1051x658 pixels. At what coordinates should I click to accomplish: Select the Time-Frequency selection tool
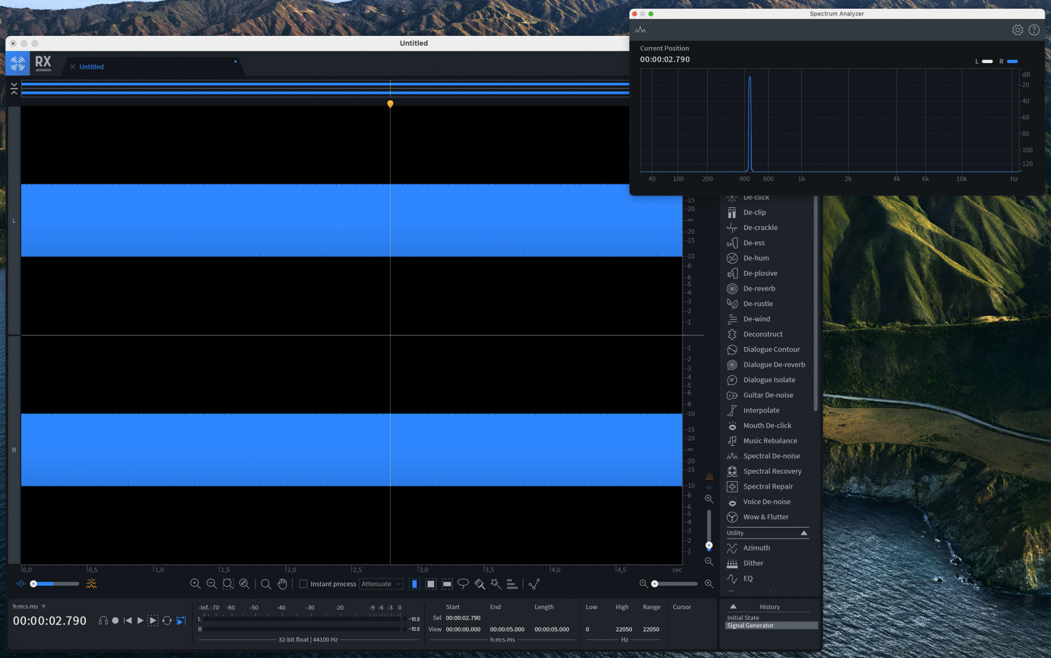[x=431, y=584]
